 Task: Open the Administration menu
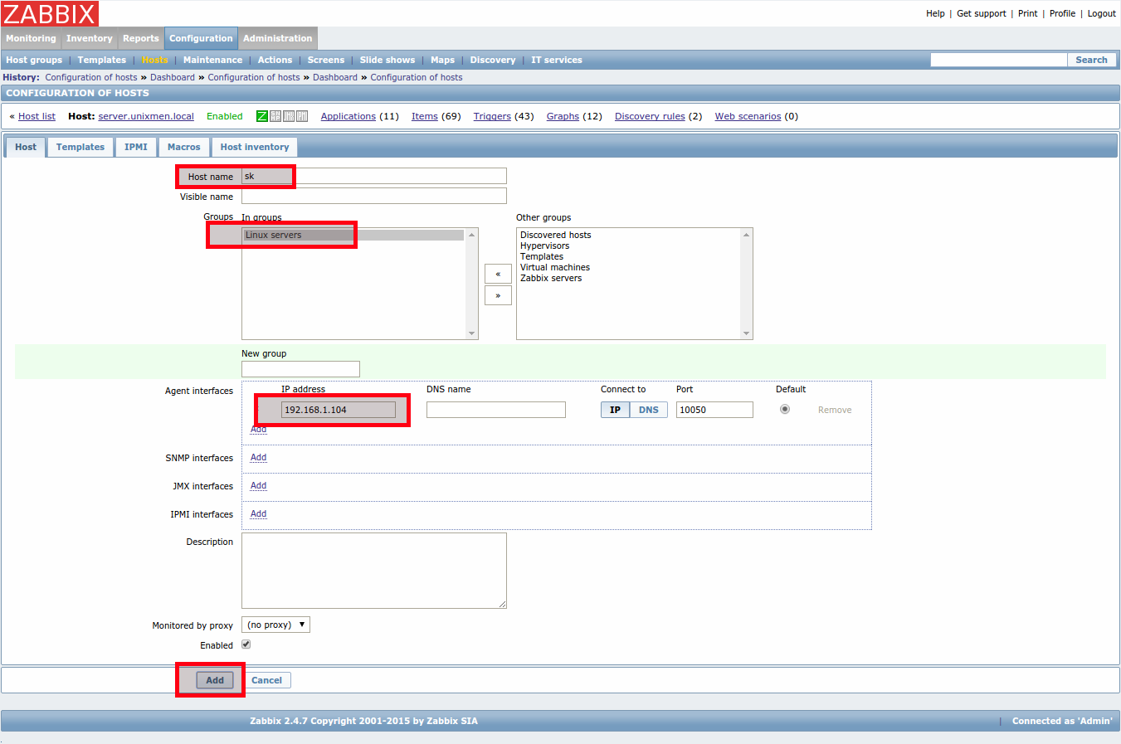click(277, 38)
